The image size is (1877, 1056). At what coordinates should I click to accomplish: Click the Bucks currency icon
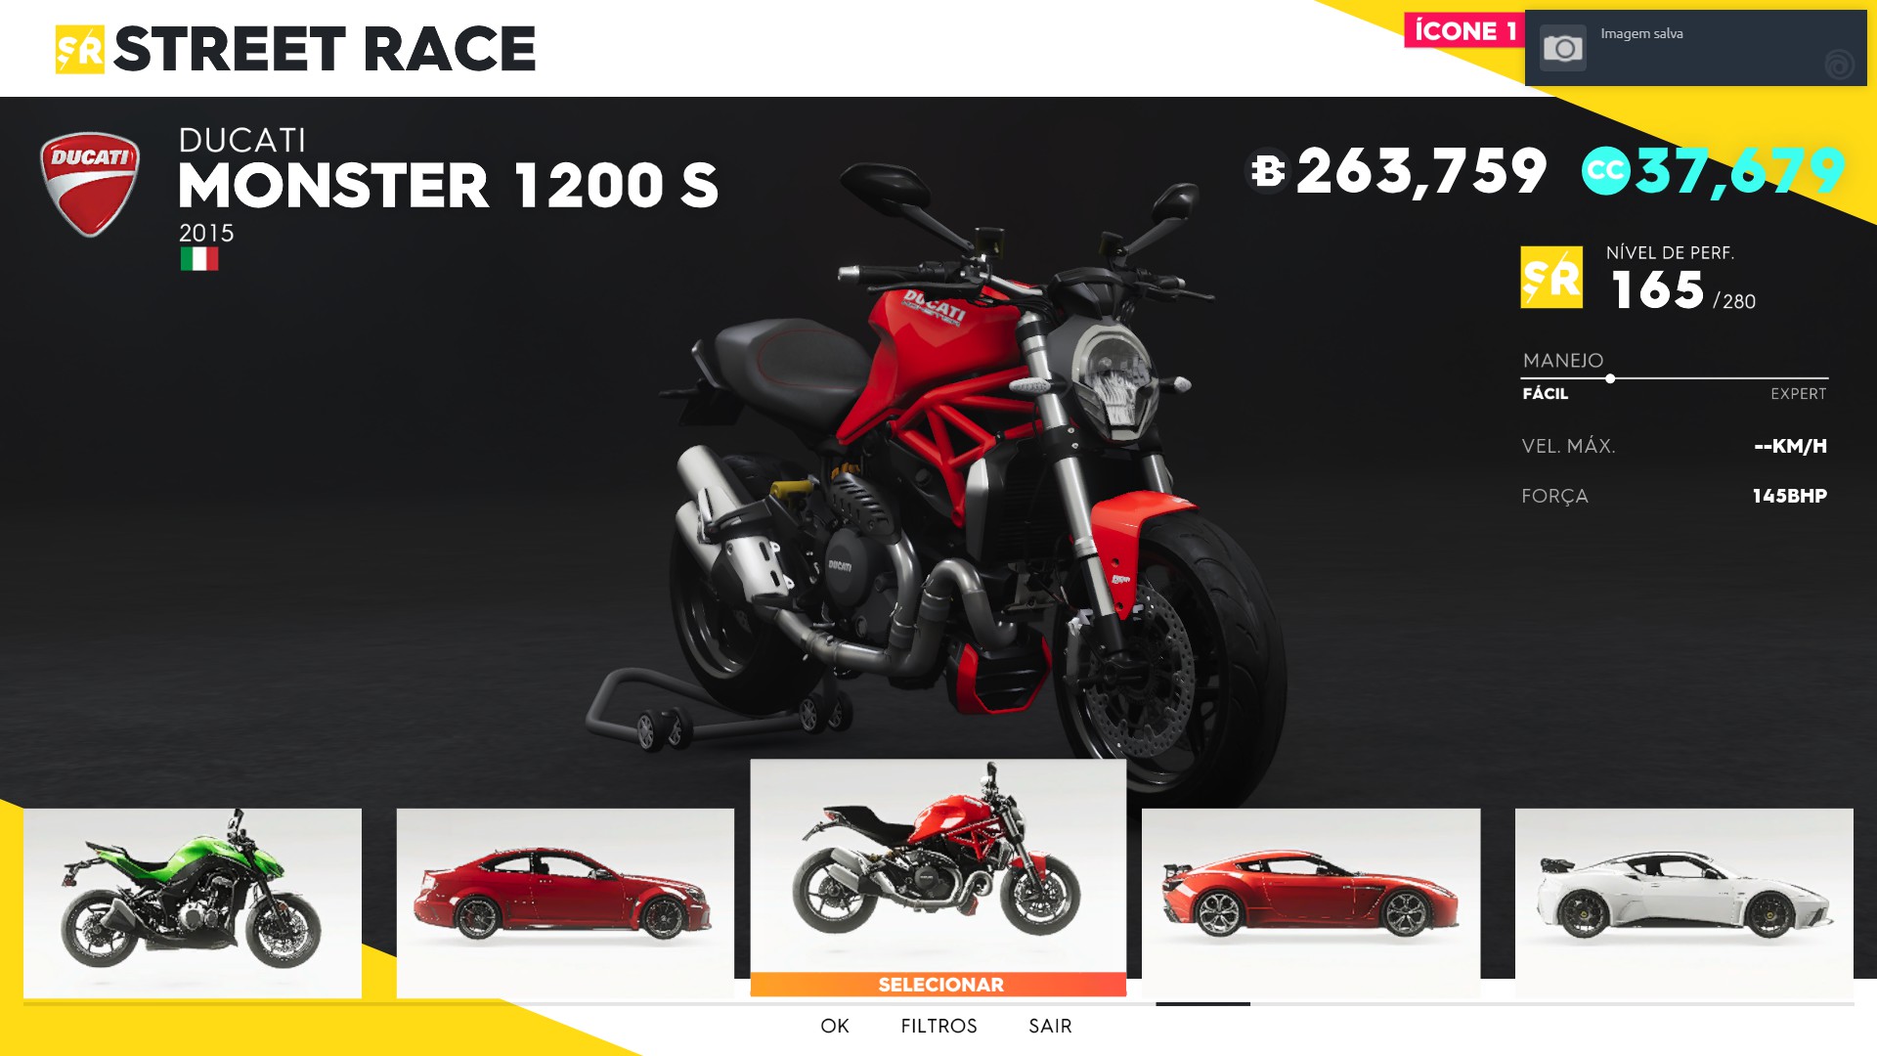point(1268,171)
